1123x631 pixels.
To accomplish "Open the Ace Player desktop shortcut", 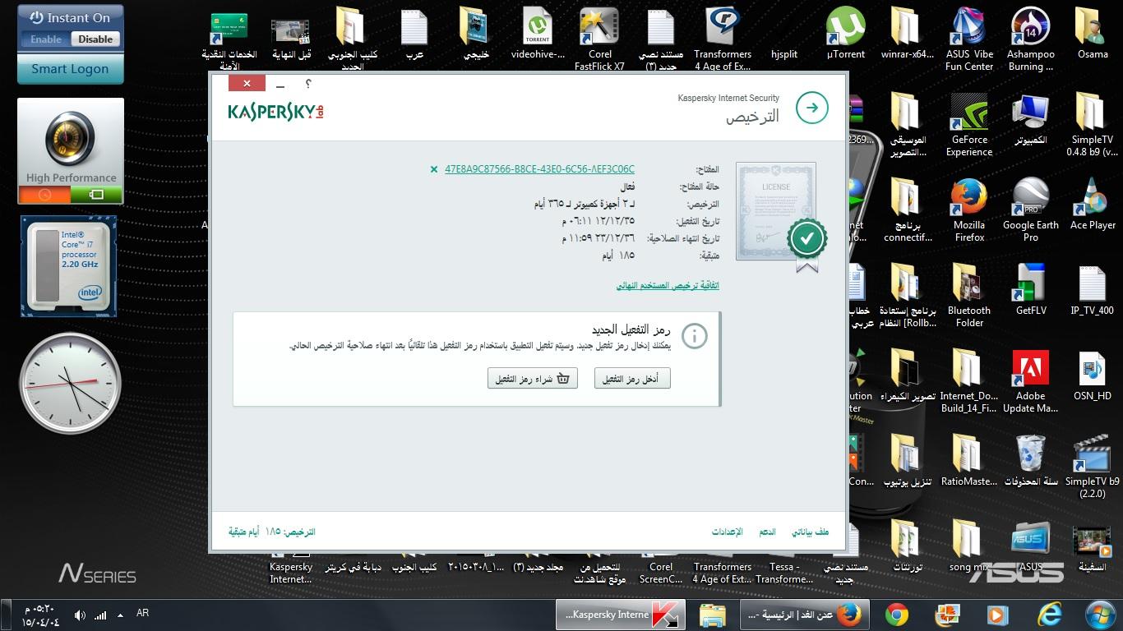I will (x=1093, y=204).
